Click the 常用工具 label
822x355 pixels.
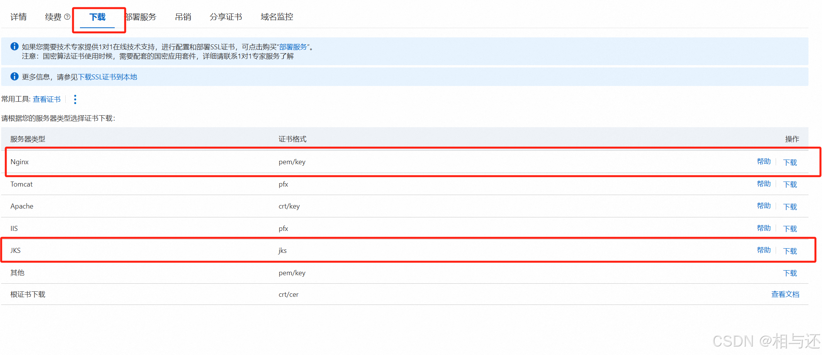tap(15, 99)
